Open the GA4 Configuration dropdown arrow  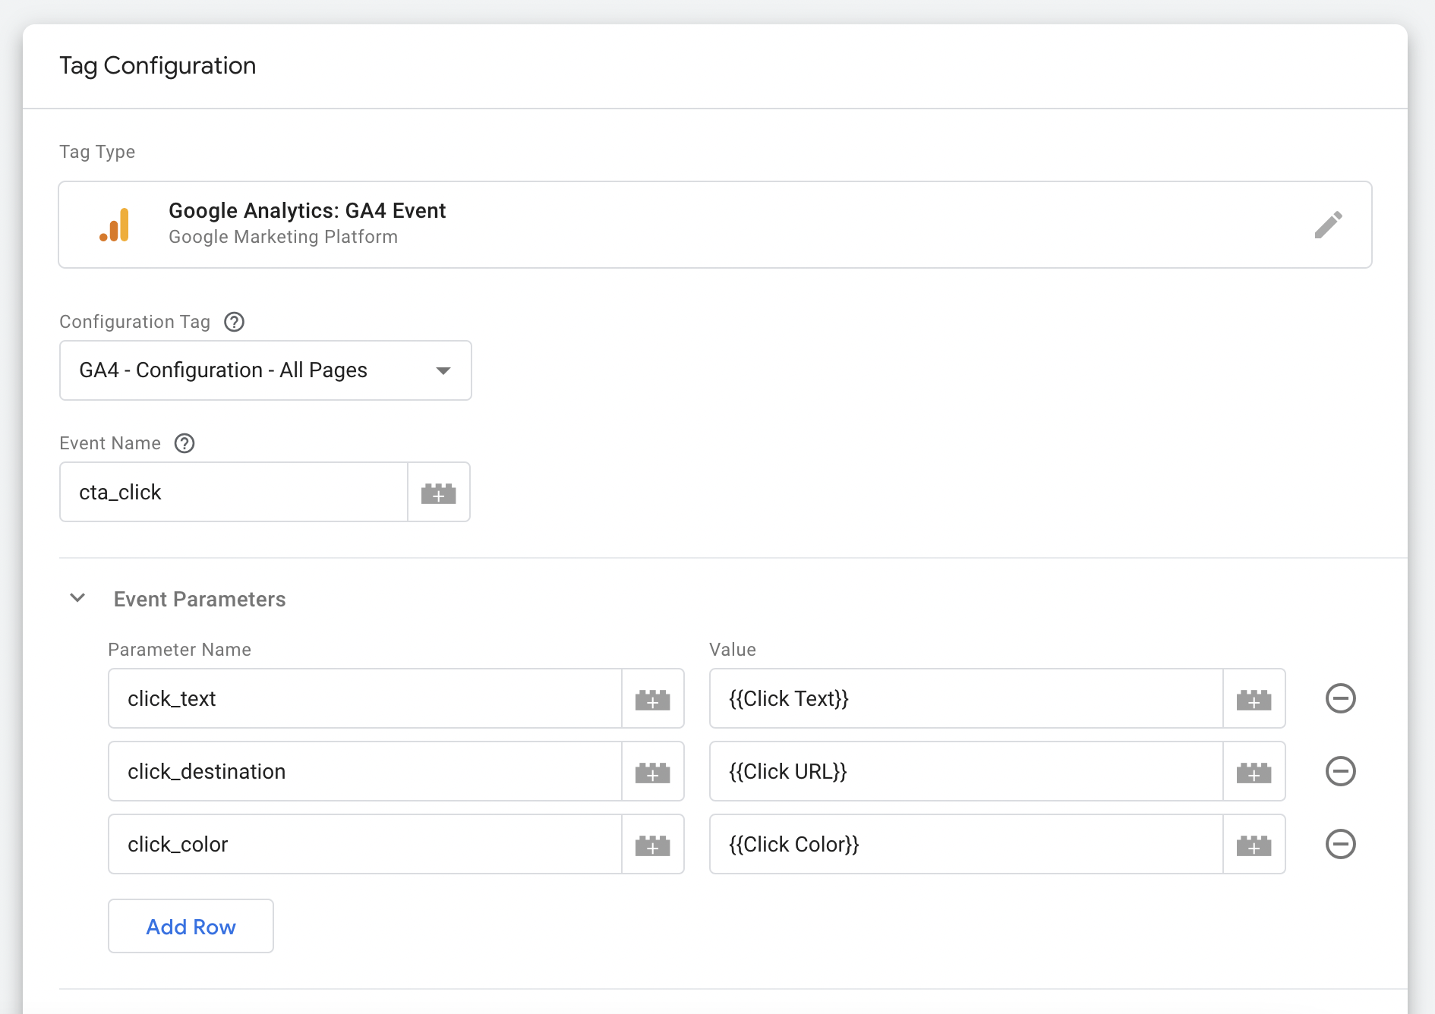444,370
